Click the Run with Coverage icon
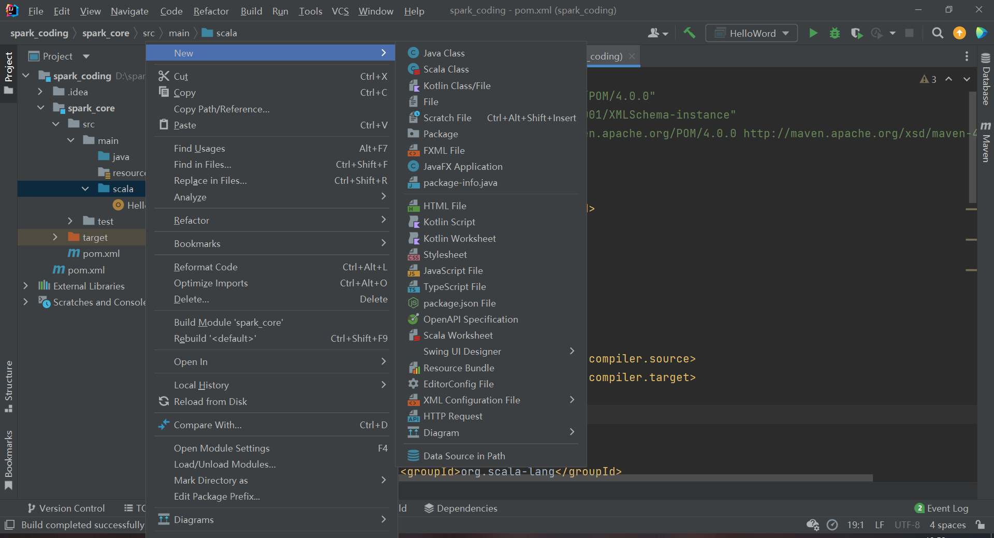 tap(856, 33)
